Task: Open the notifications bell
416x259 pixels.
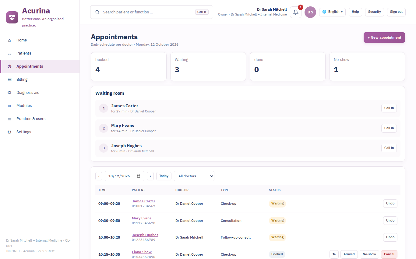Action: [x=295, y=12]
